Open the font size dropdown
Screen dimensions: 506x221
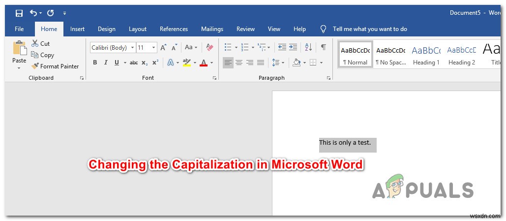click(154, 48)
